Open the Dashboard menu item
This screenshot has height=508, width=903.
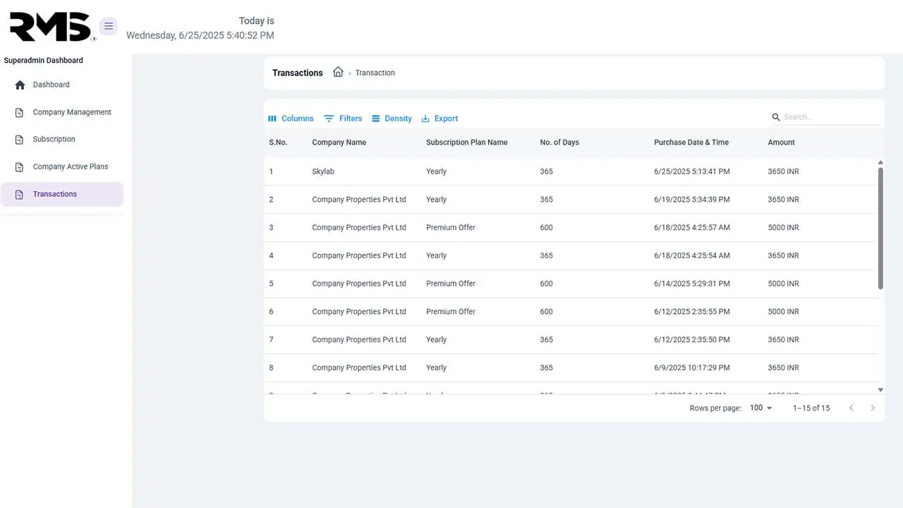[62, 85]
